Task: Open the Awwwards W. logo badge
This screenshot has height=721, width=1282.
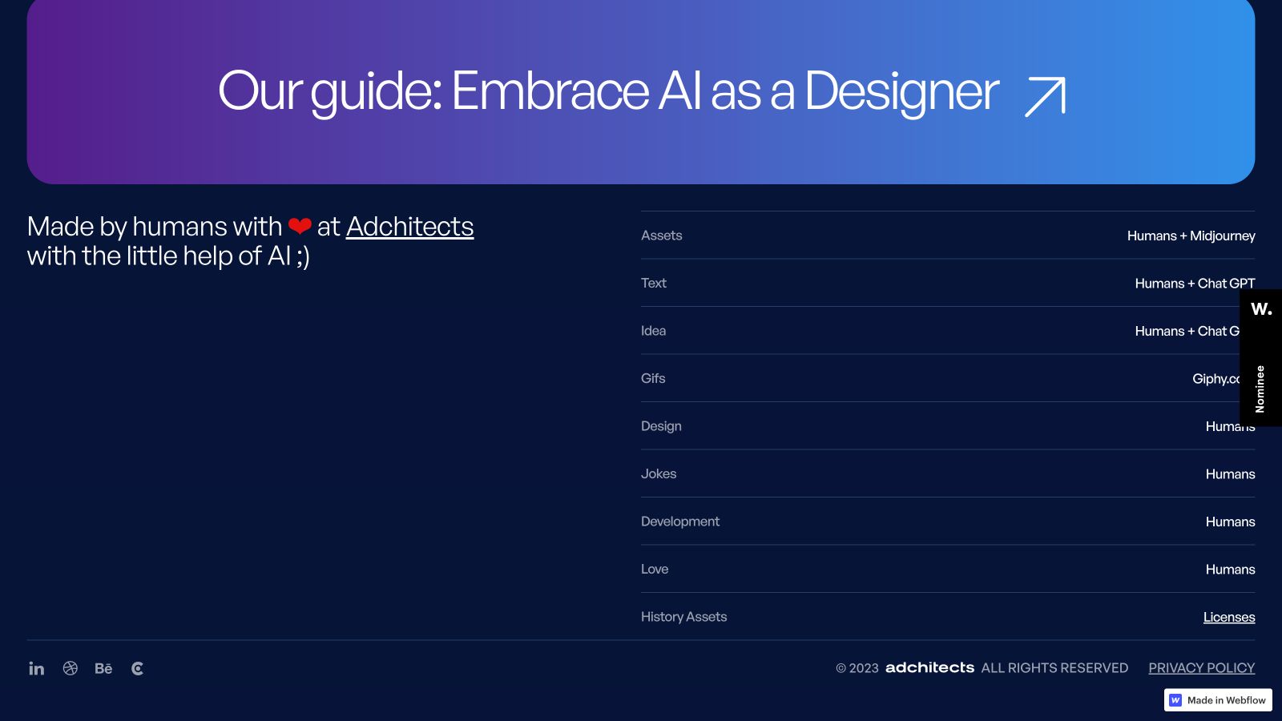Action: [x=1261, y=309]
